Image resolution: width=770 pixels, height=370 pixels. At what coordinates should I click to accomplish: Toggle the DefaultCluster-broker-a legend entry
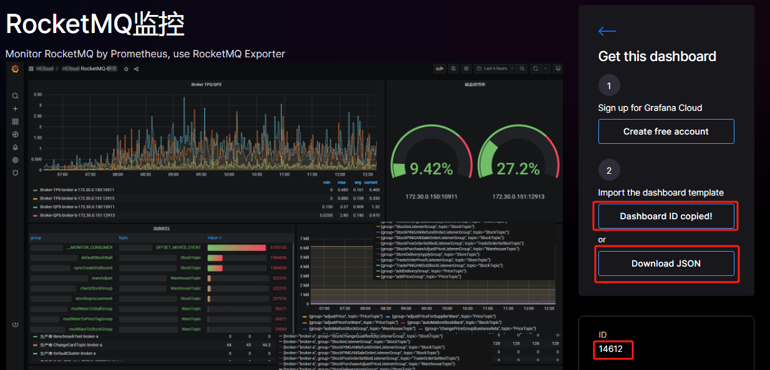point(67,353)
